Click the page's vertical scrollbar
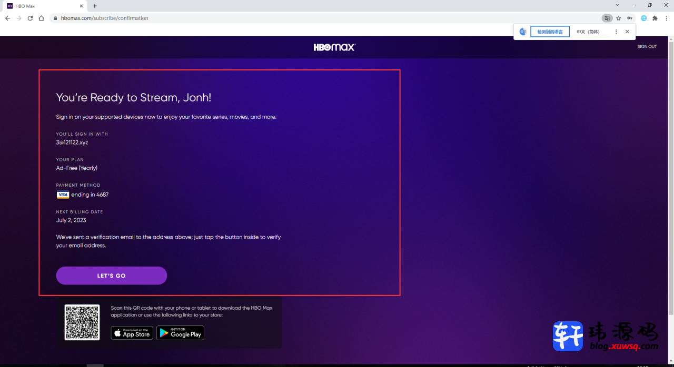The image size is (674, 367). (671, 179)
